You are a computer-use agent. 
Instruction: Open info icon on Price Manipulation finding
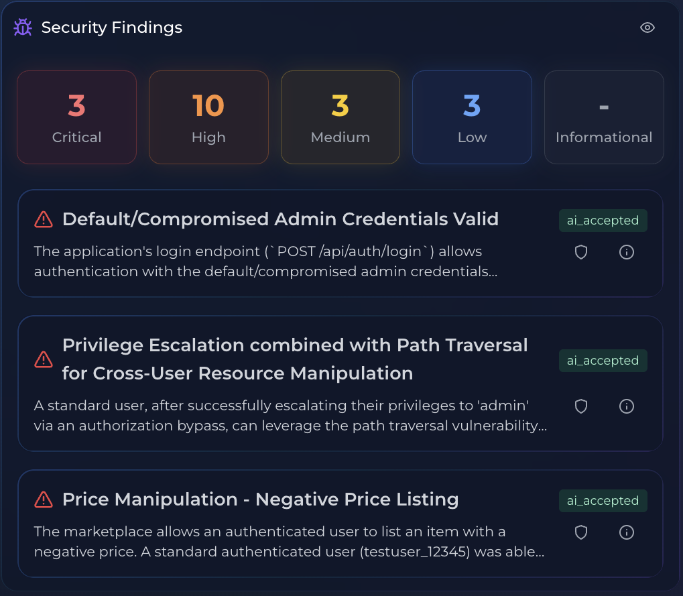(x=627, y=532)
